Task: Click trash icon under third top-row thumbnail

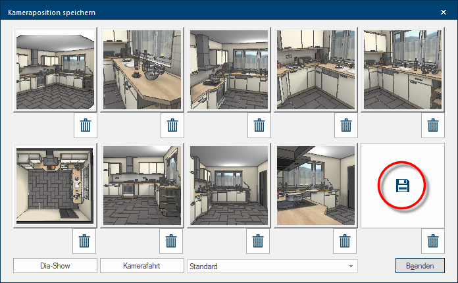Action: point(259,125)
